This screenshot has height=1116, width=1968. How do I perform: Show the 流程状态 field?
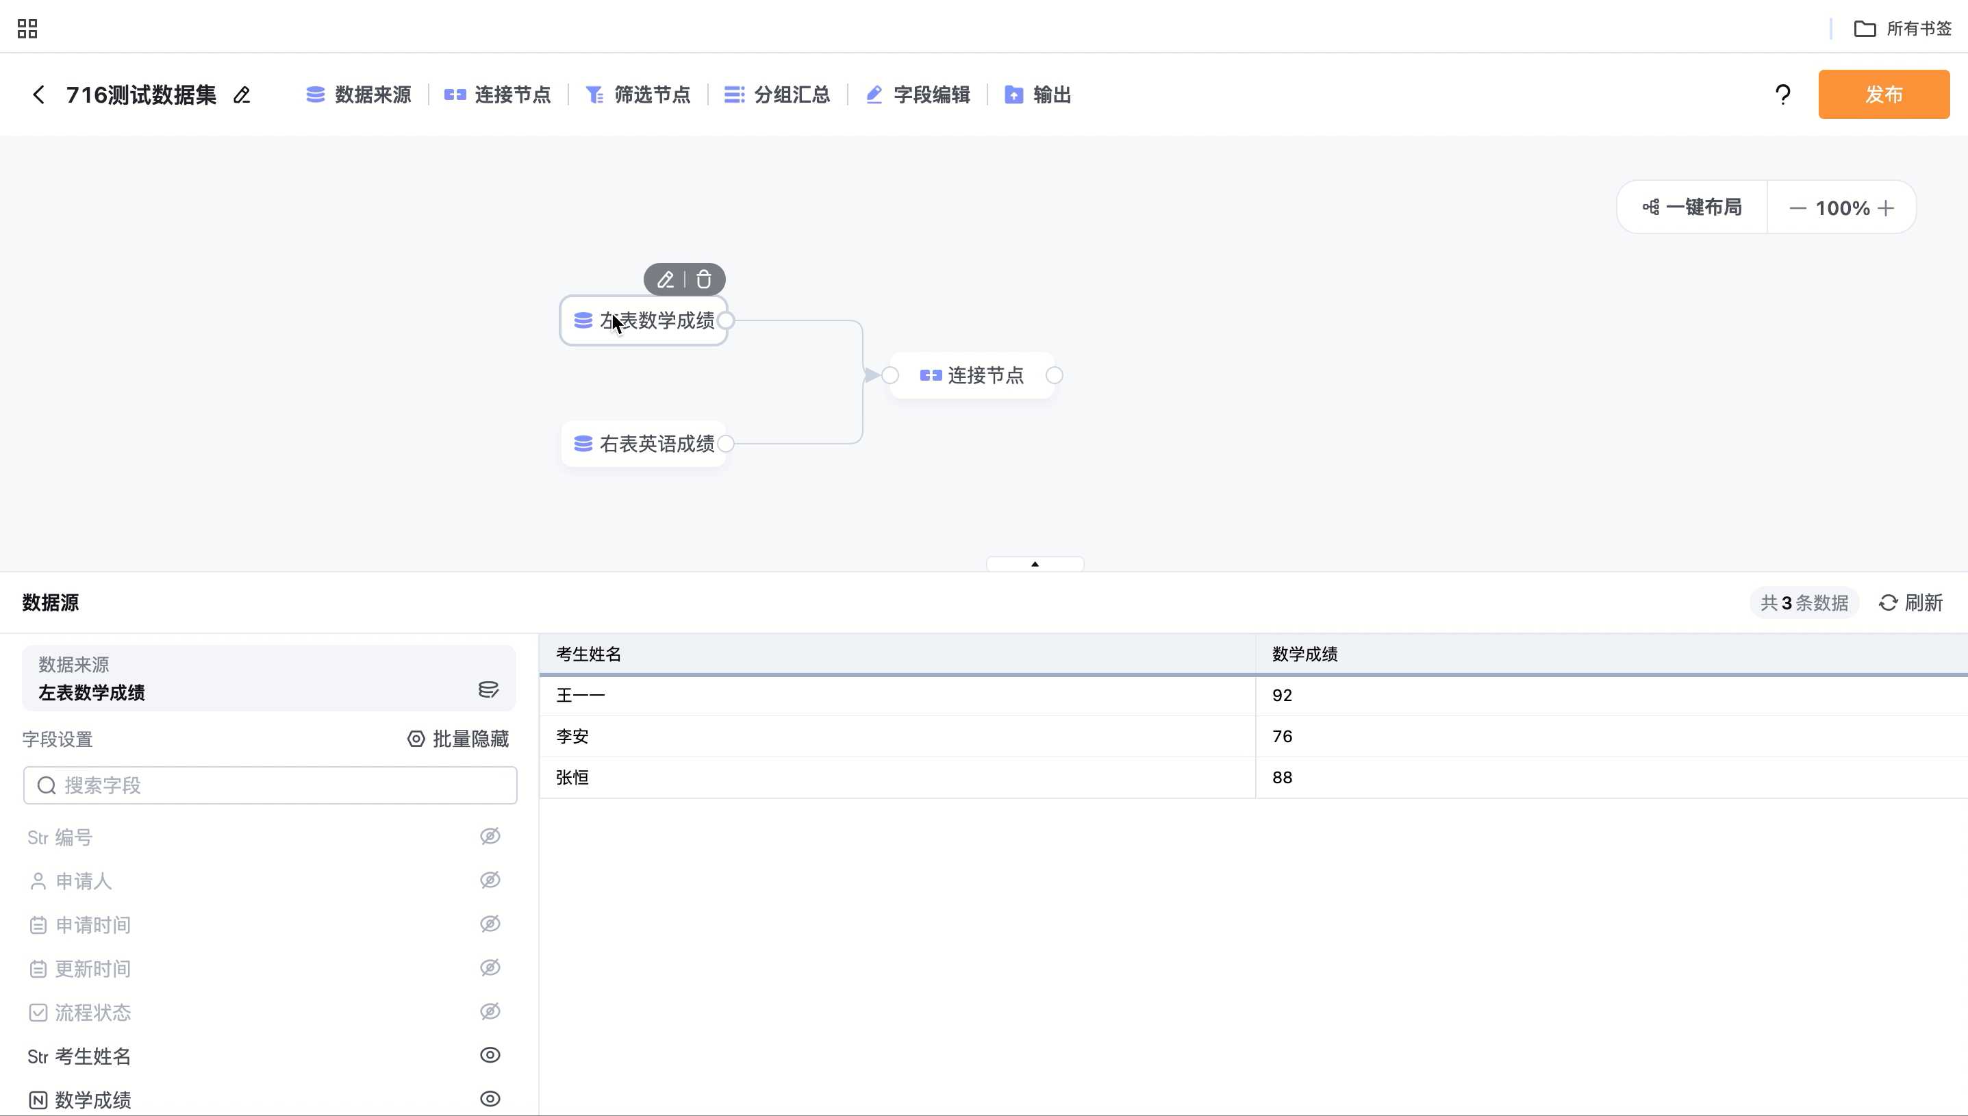pos(490,1011)
